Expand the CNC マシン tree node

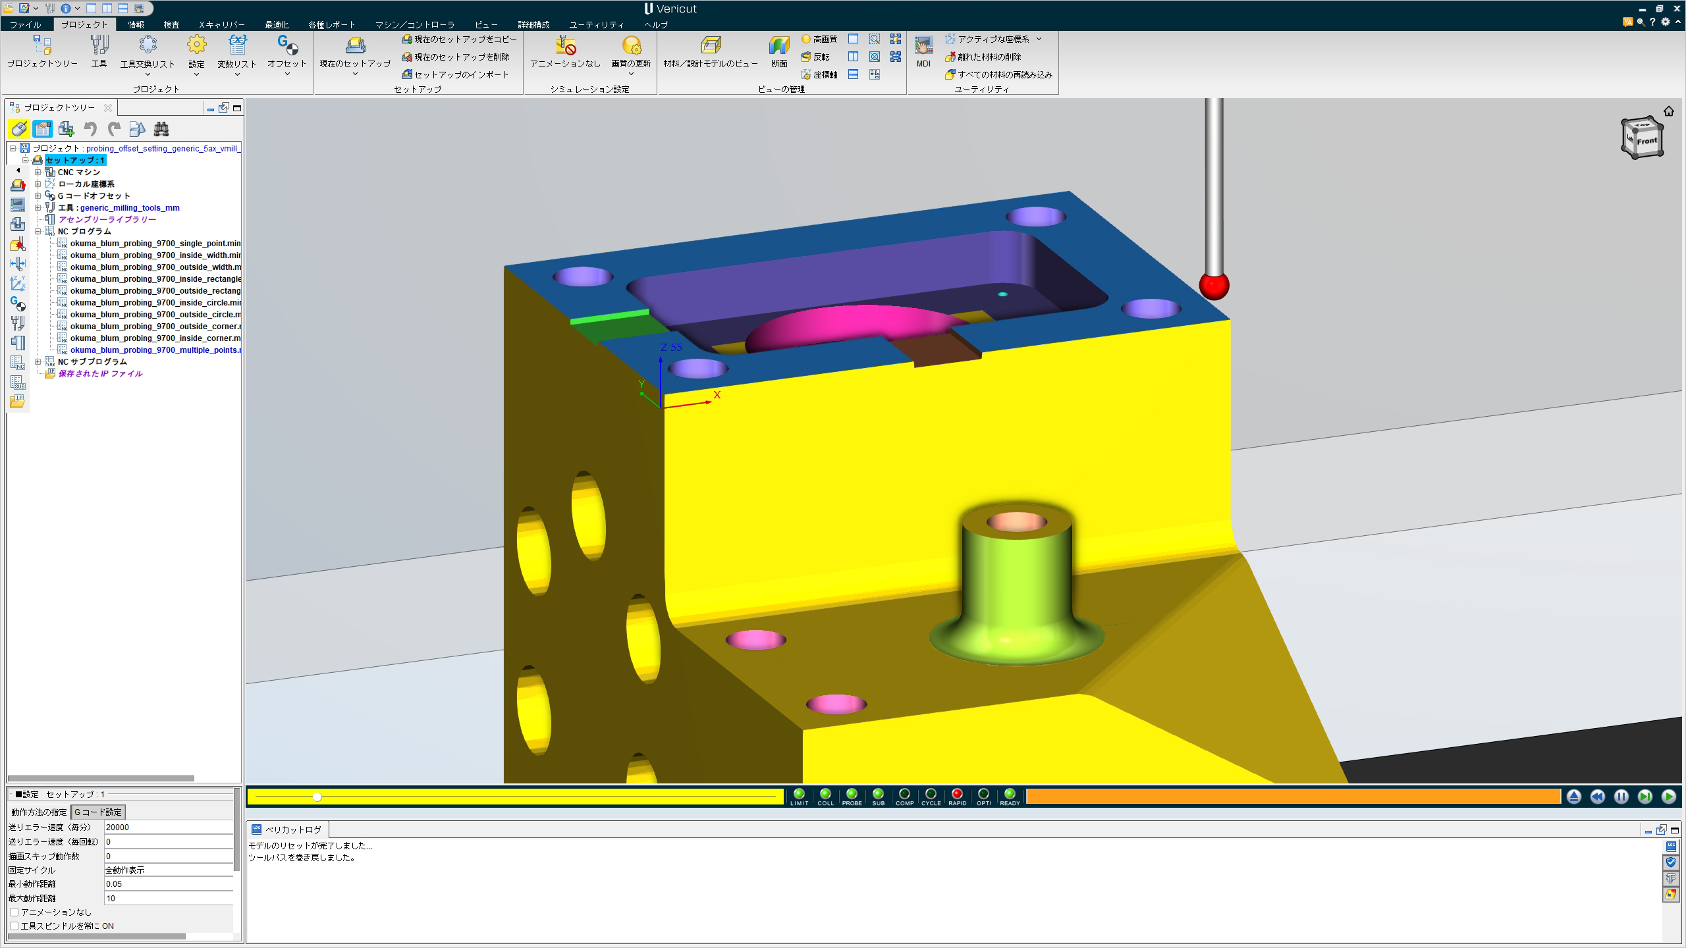[x=38, y=172]
